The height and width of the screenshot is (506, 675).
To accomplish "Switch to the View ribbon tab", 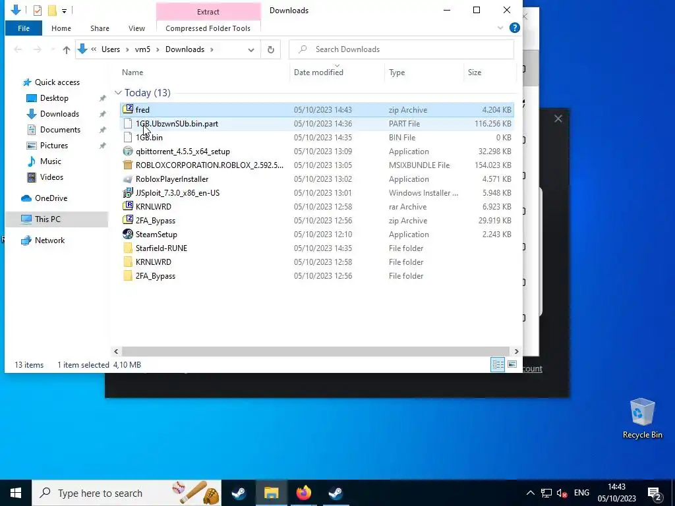I will pos(136,28).
